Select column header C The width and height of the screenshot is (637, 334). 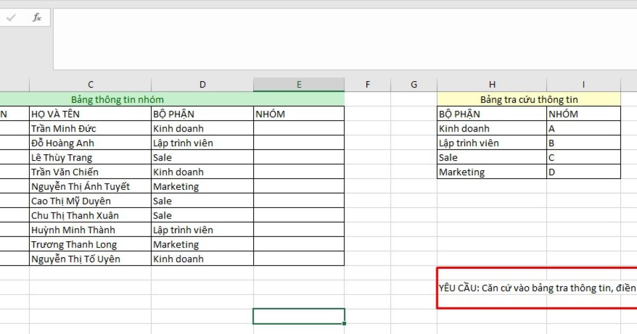(90, 84)
